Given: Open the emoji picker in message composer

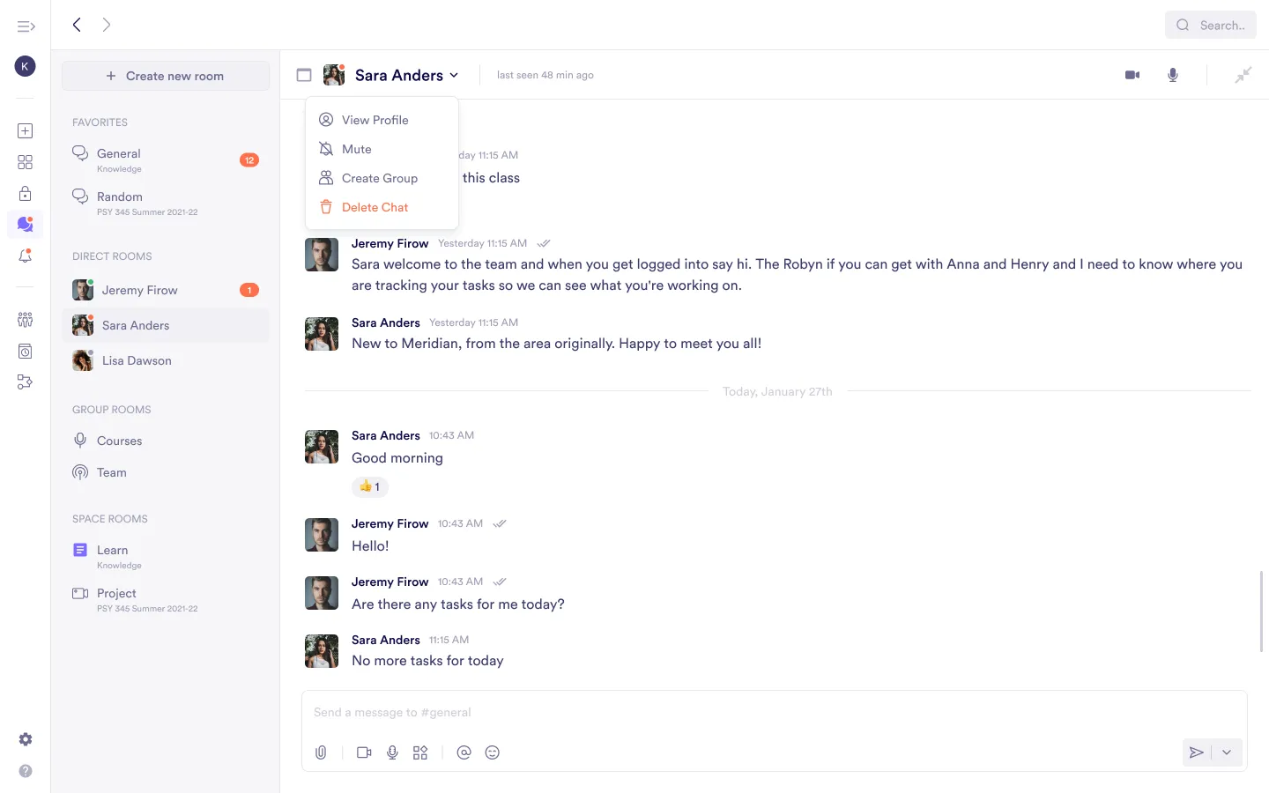Looking at the screenshot, I should point(493,752).
